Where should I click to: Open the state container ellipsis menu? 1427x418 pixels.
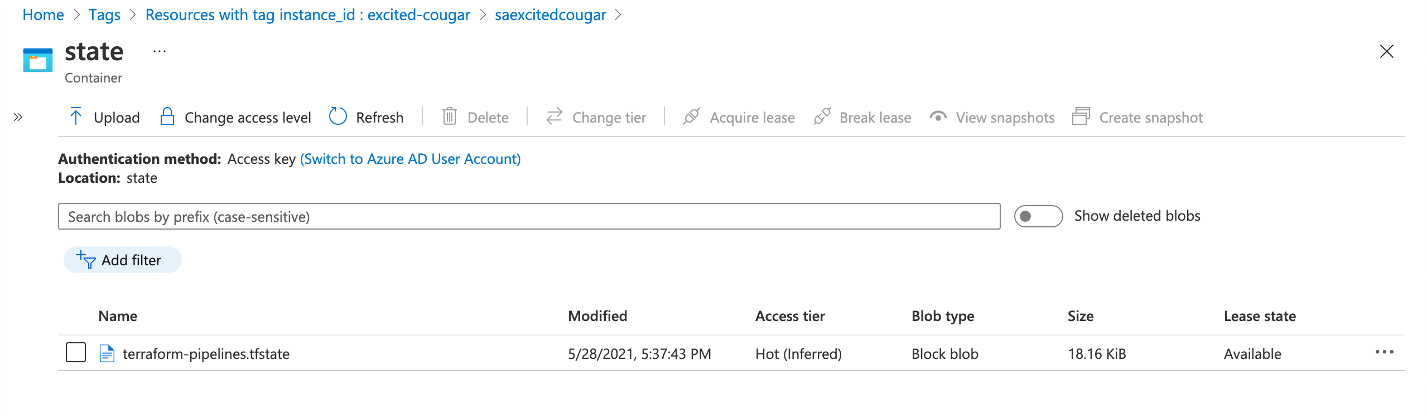click(160, 51)
